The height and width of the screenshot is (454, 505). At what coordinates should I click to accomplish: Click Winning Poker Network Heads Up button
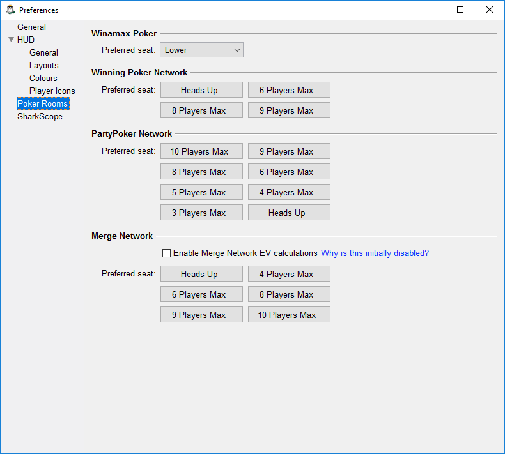point(201,90)
